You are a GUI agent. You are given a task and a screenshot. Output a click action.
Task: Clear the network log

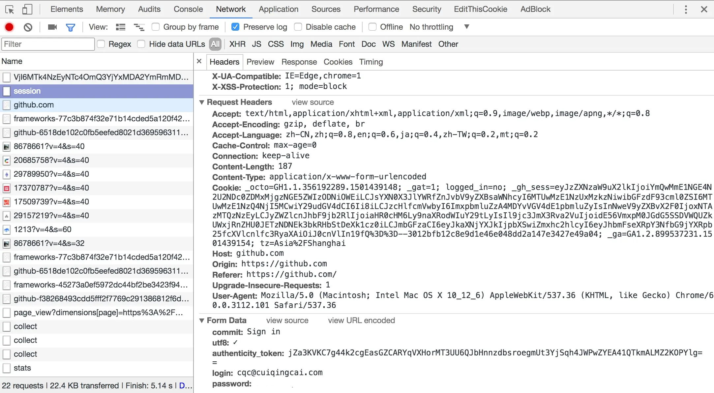click(28, 27)
